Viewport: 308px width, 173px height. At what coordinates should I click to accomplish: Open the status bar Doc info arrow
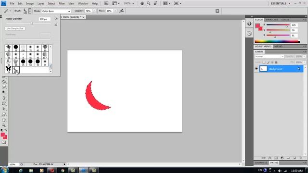(64, 164)
